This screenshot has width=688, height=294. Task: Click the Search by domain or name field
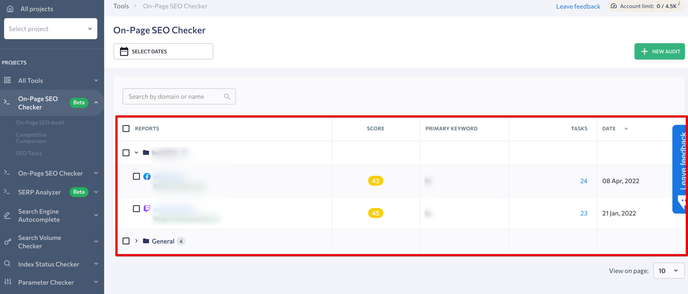click(x=174, y=96)
